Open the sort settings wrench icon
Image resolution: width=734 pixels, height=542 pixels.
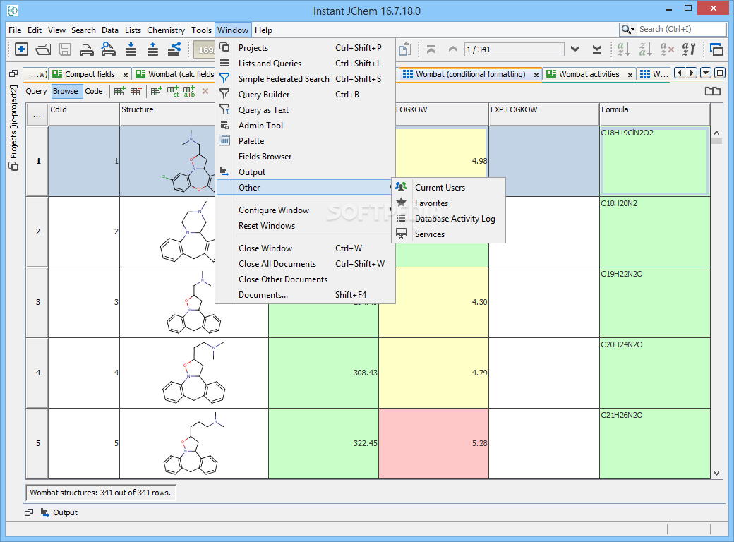pos(689,49)
